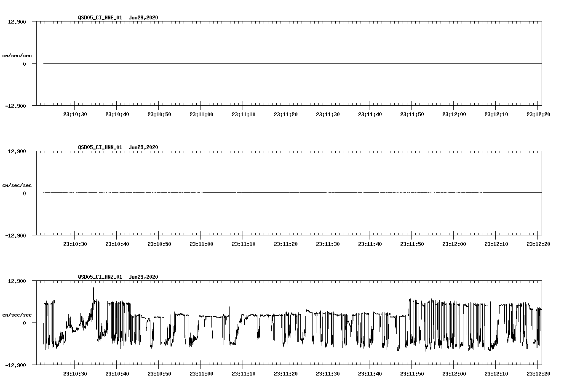Click the flat HNE trace line

coord(293,63)
